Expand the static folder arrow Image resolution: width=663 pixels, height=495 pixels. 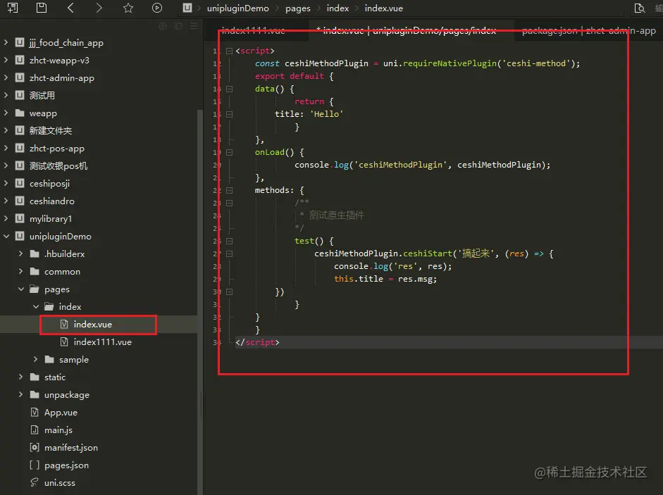pyautogui.click(x=20, y=377)
